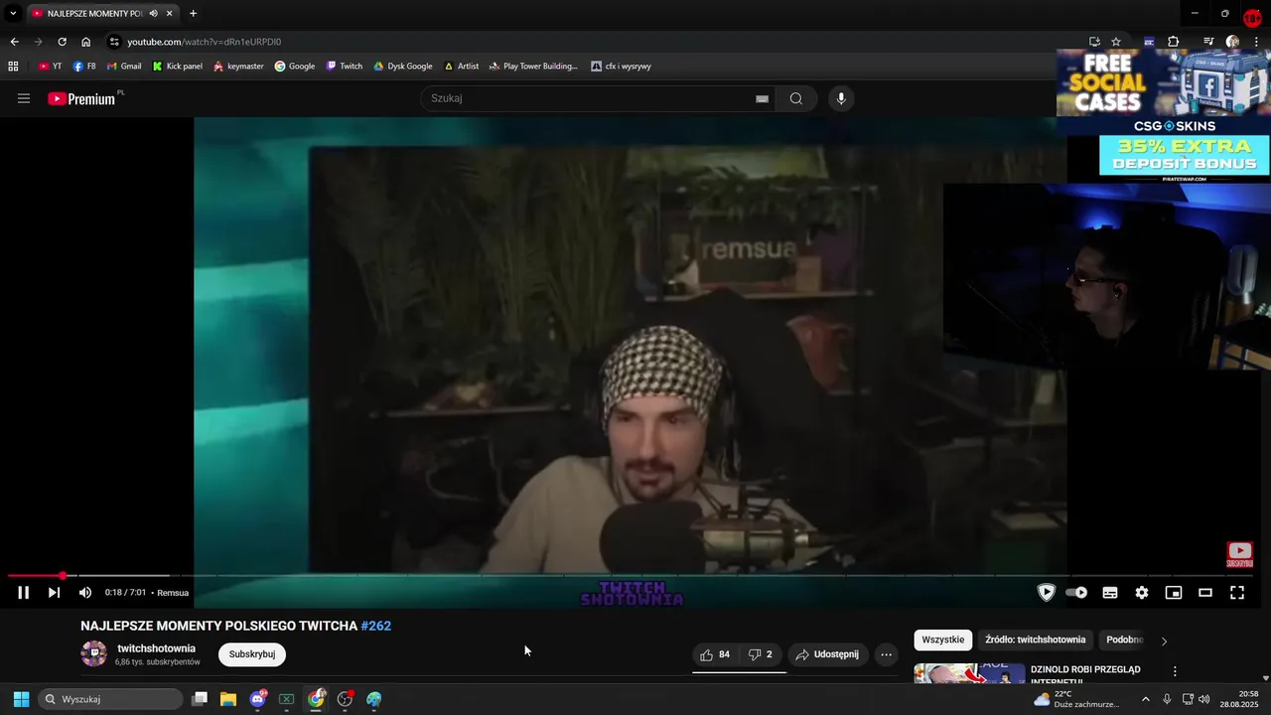This screenshot has width=1271, height=715.
Task: Open the browser home page
Action: tap(85, 42)
